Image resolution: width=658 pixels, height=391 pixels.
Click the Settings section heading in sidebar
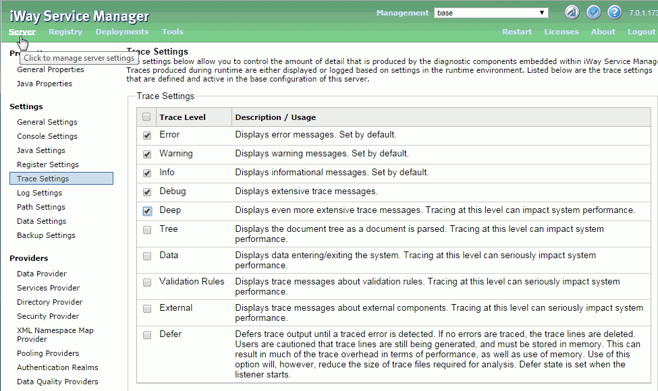(26, 107)
